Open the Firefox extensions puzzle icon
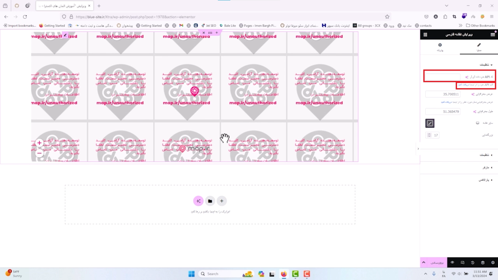Screen dimensions: 498x280 (x=445, y=17)
